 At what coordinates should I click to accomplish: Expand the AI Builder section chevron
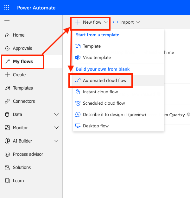(x=56, y=141)
